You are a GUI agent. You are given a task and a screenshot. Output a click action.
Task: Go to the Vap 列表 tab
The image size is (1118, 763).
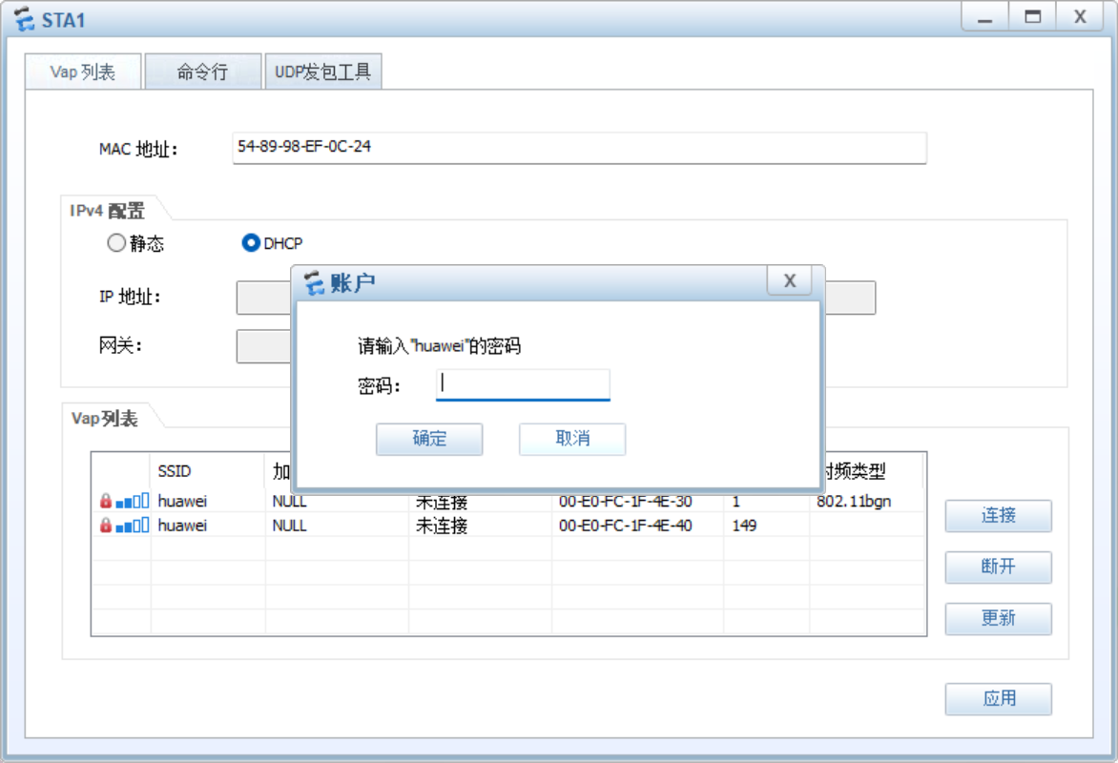point(83,72)
